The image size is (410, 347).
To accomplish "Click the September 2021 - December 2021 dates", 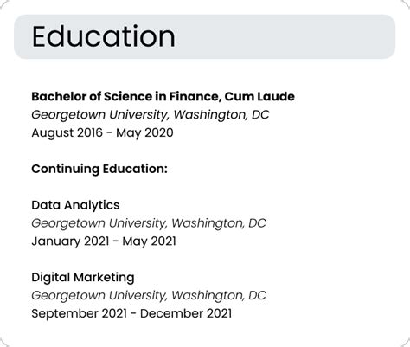I will 131,313.
